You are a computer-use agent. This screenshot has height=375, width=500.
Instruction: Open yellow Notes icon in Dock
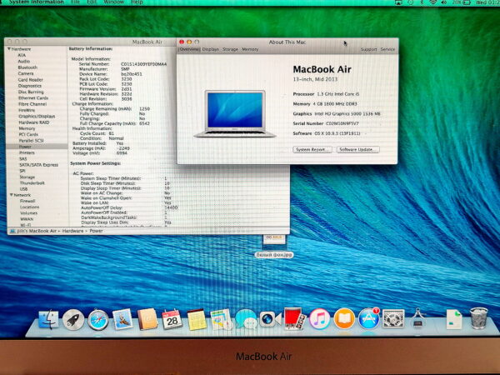tap(197, 319)
